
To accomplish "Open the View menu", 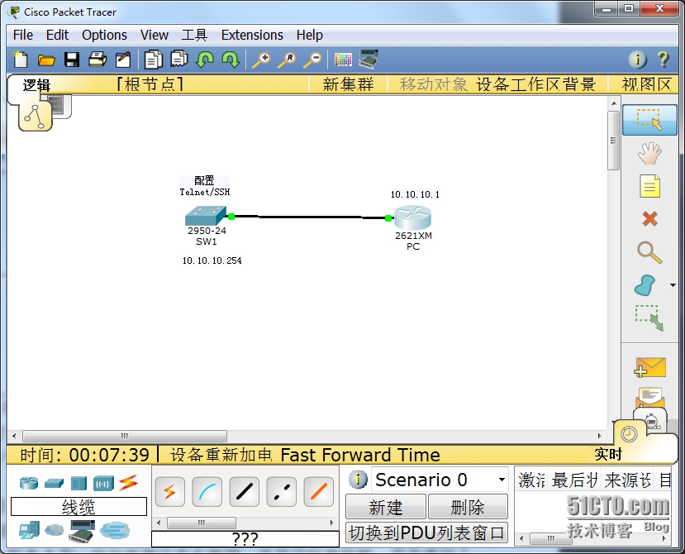I will (x=155, y=35).
